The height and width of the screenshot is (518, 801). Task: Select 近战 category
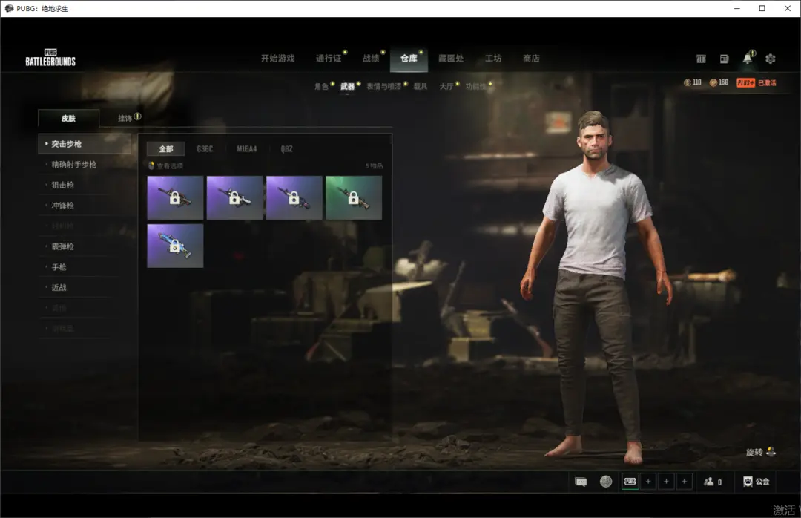tap(59, 287)
